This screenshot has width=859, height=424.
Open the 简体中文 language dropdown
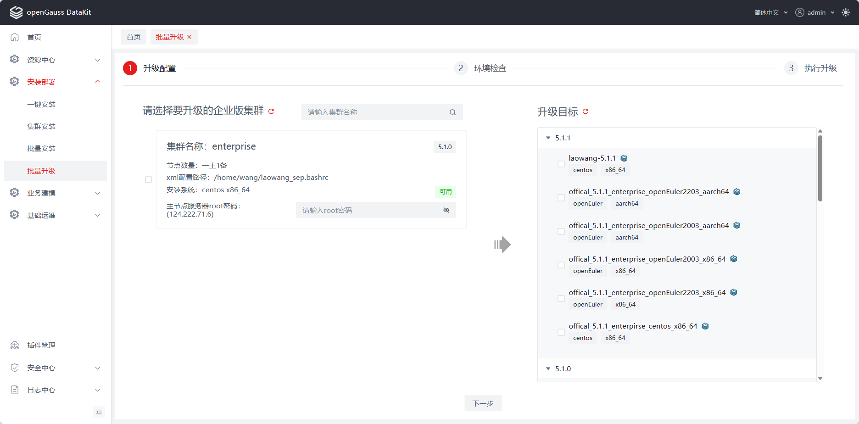770,12
